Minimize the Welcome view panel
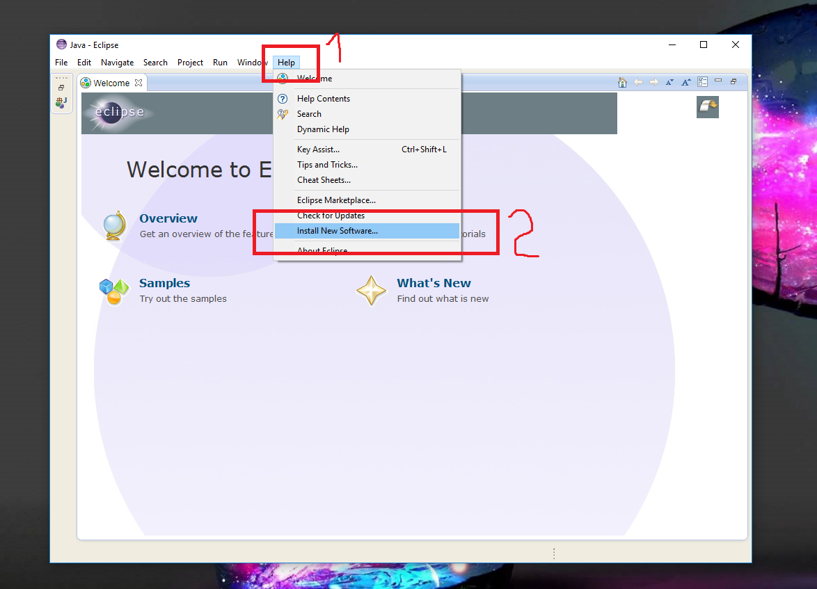Screen dimensions: 817x589 pos(718,81)
